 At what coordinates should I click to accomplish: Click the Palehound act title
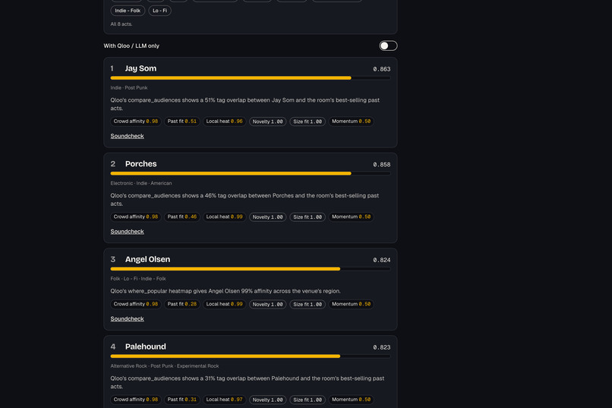[x=146, y=346]
